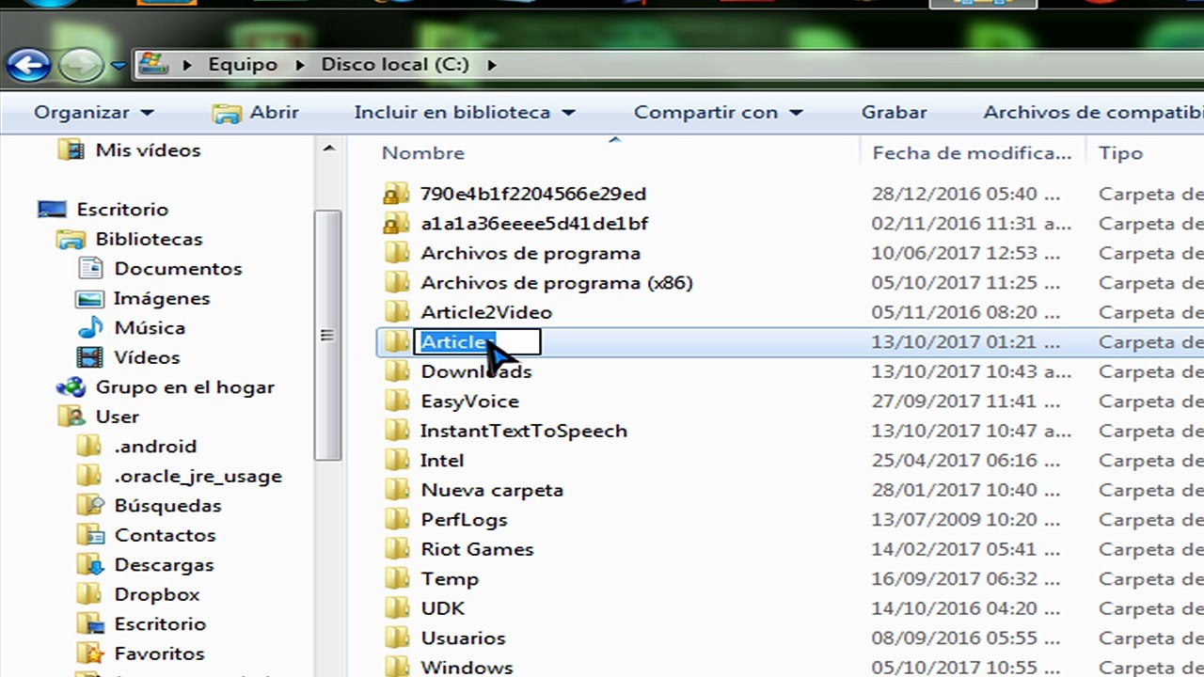The image size is (1204, 677).
Task: Click the Grupo en el hogar icon
Action: pos(71,386)
